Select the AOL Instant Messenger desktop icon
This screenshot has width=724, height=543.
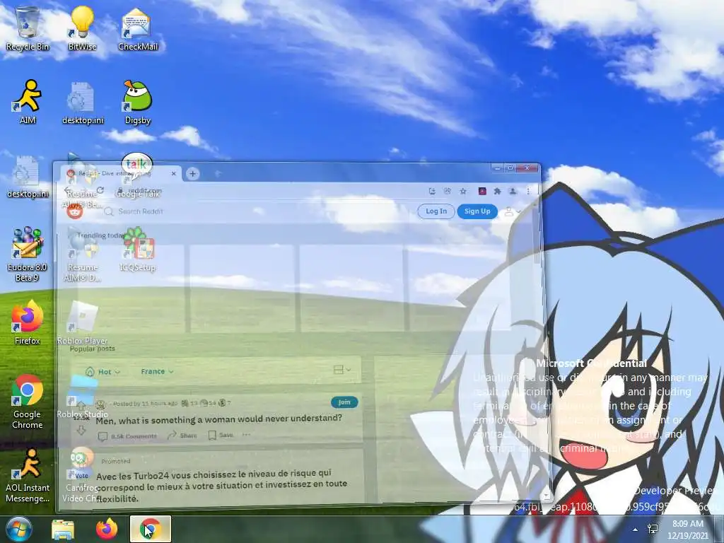pyautogui.click(x=28, y=475)
